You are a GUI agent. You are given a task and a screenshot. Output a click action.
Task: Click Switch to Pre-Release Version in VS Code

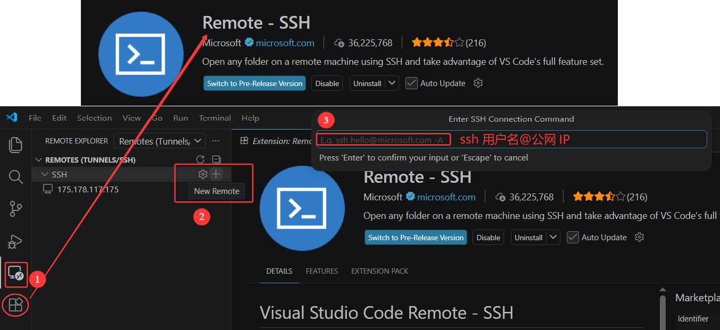point(416,238)
